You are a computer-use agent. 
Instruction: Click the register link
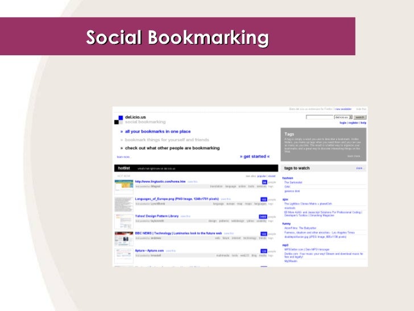[x=353, y=122]
